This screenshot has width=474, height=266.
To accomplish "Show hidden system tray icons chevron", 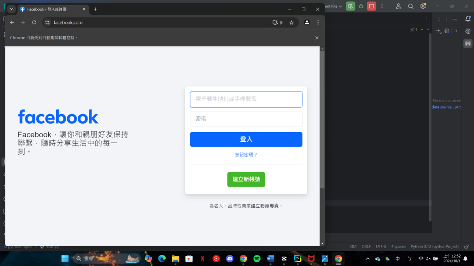I will click(x=368, y=259).
